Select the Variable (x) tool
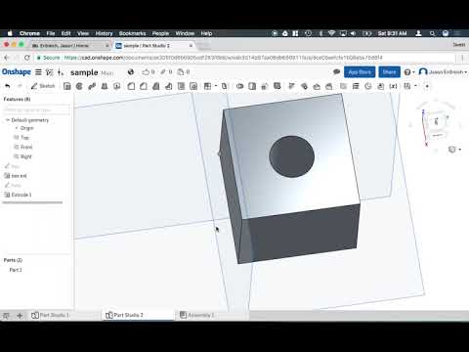Image resolution: width=469 pixels, height=352 pixels. pos(394,86)
